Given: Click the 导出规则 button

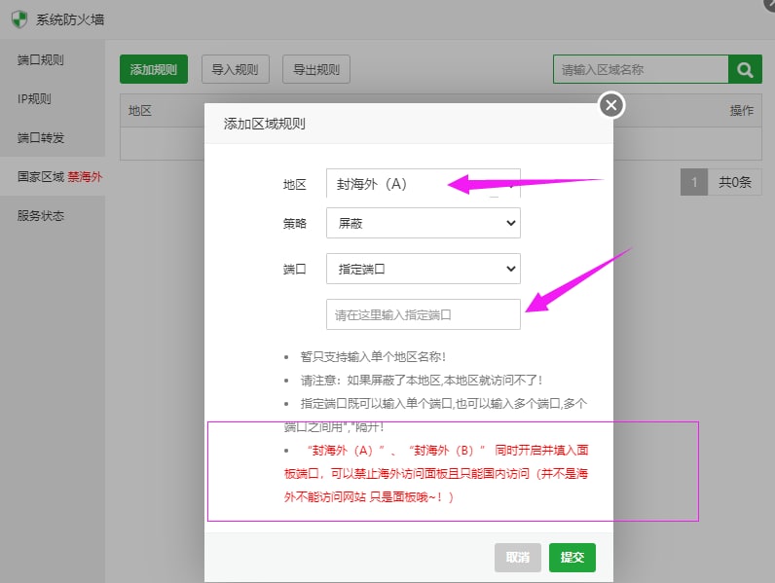Looking at the screenshot, I should 316,69.
